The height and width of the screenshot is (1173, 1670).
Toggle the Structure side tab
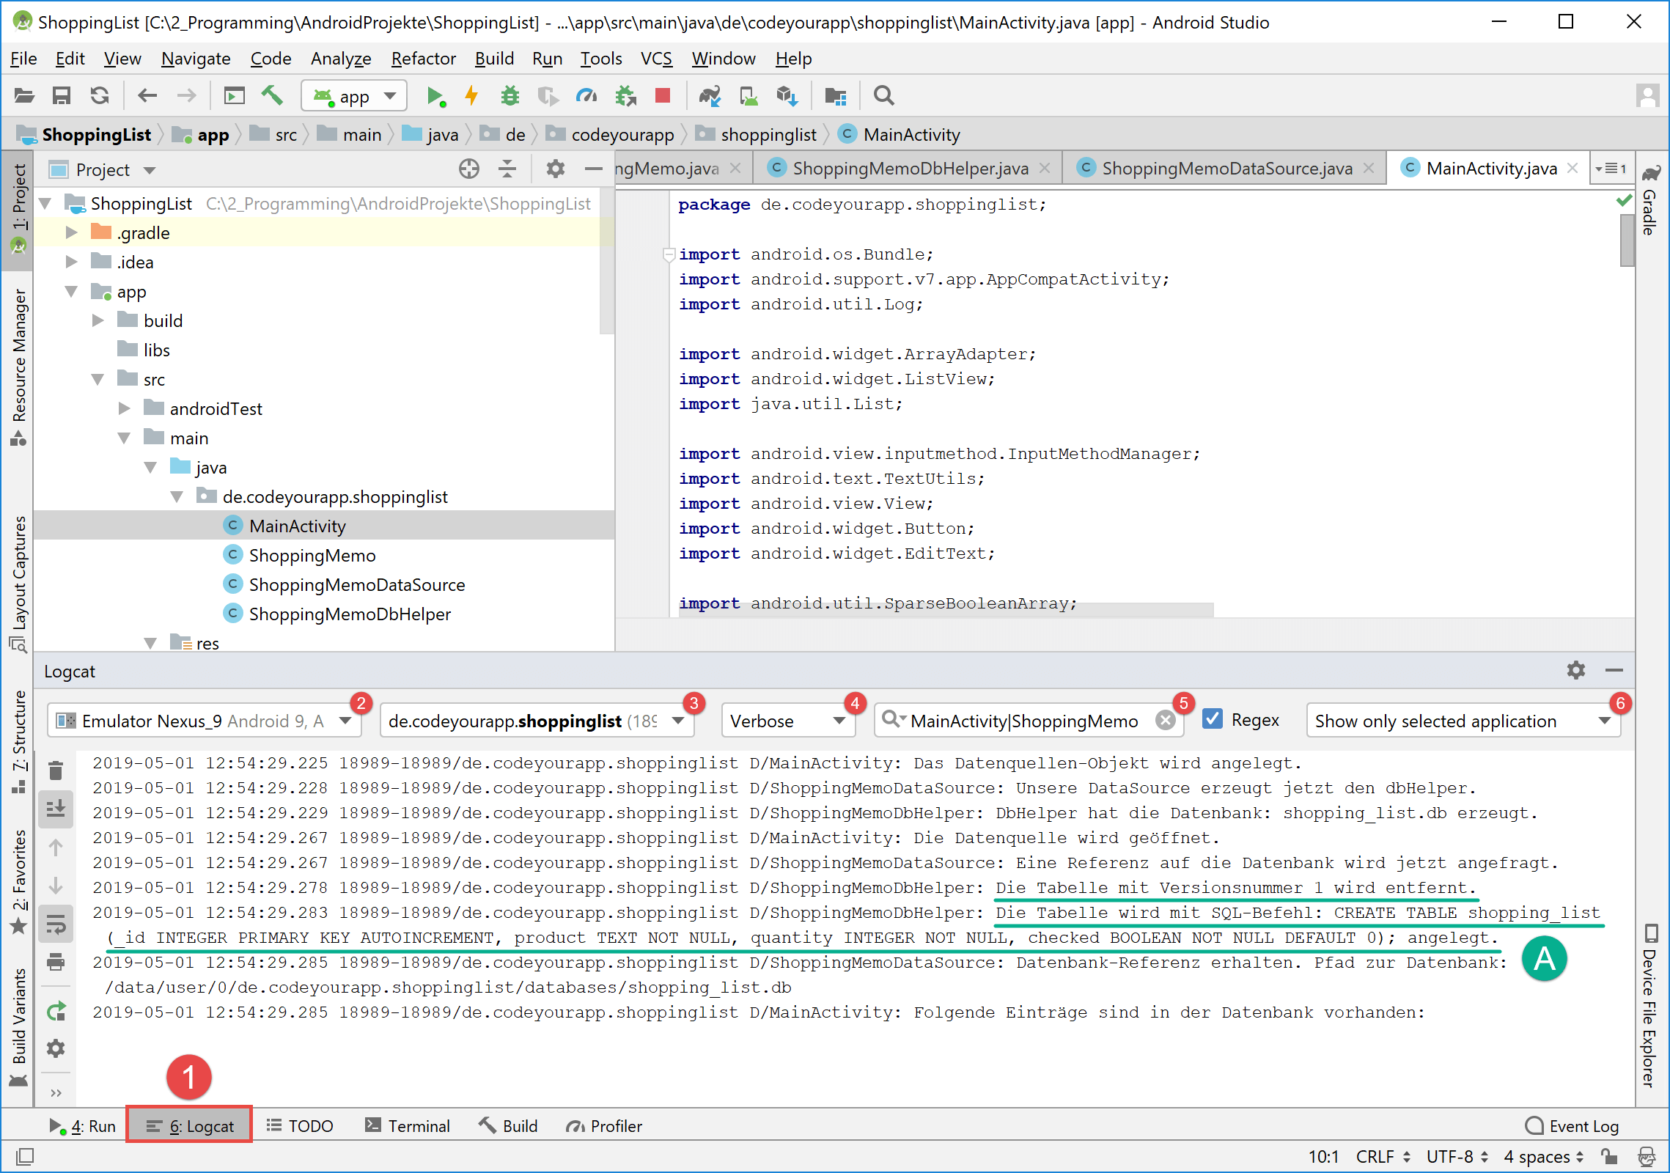pyautogui.click(x=18, y=742)
